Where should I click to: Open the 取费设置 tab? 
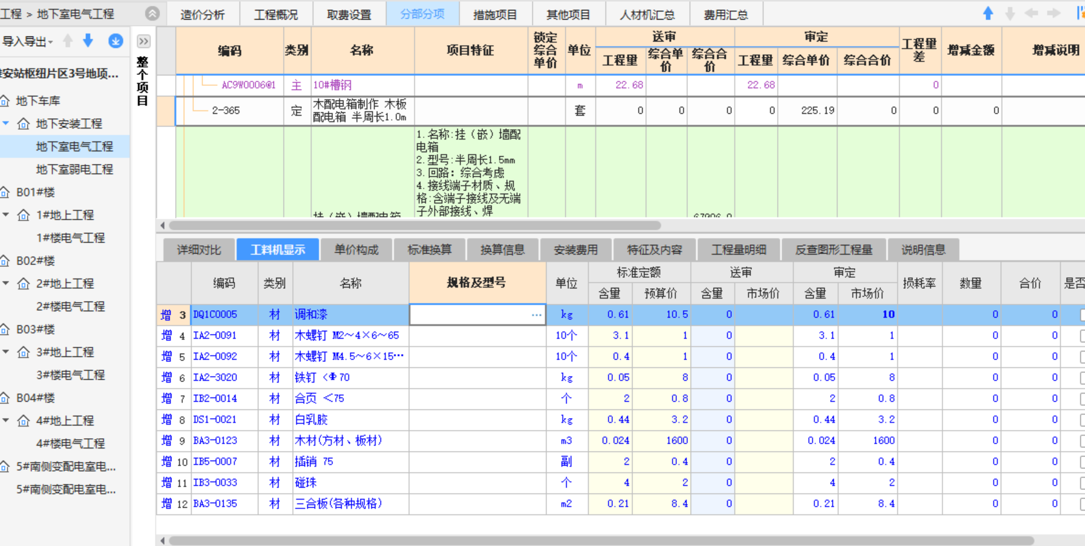click(349, 14)
